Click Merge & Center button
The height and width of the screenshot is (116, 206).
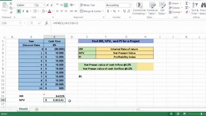click(90, 11)
